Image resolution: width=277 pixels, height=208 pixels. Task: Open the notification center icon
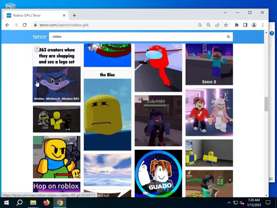coord(268,203)
